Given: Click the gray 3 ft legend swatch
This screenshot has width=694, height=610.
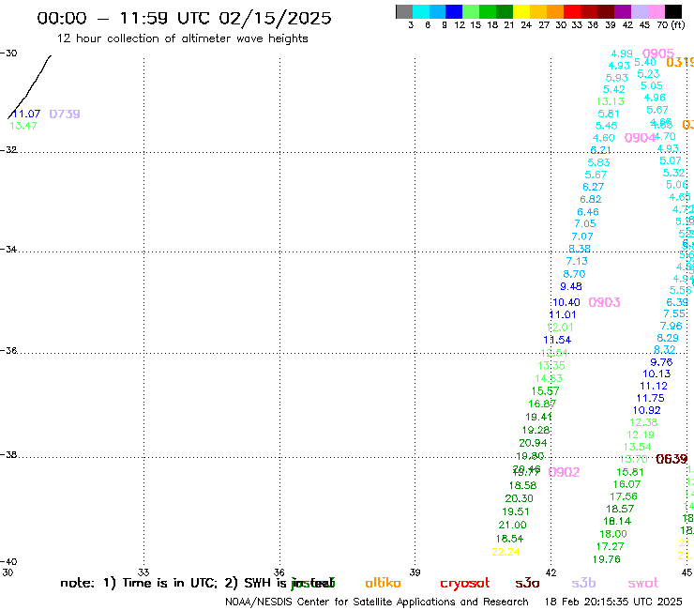Looking at the screenshot, I should click(404, 11).
